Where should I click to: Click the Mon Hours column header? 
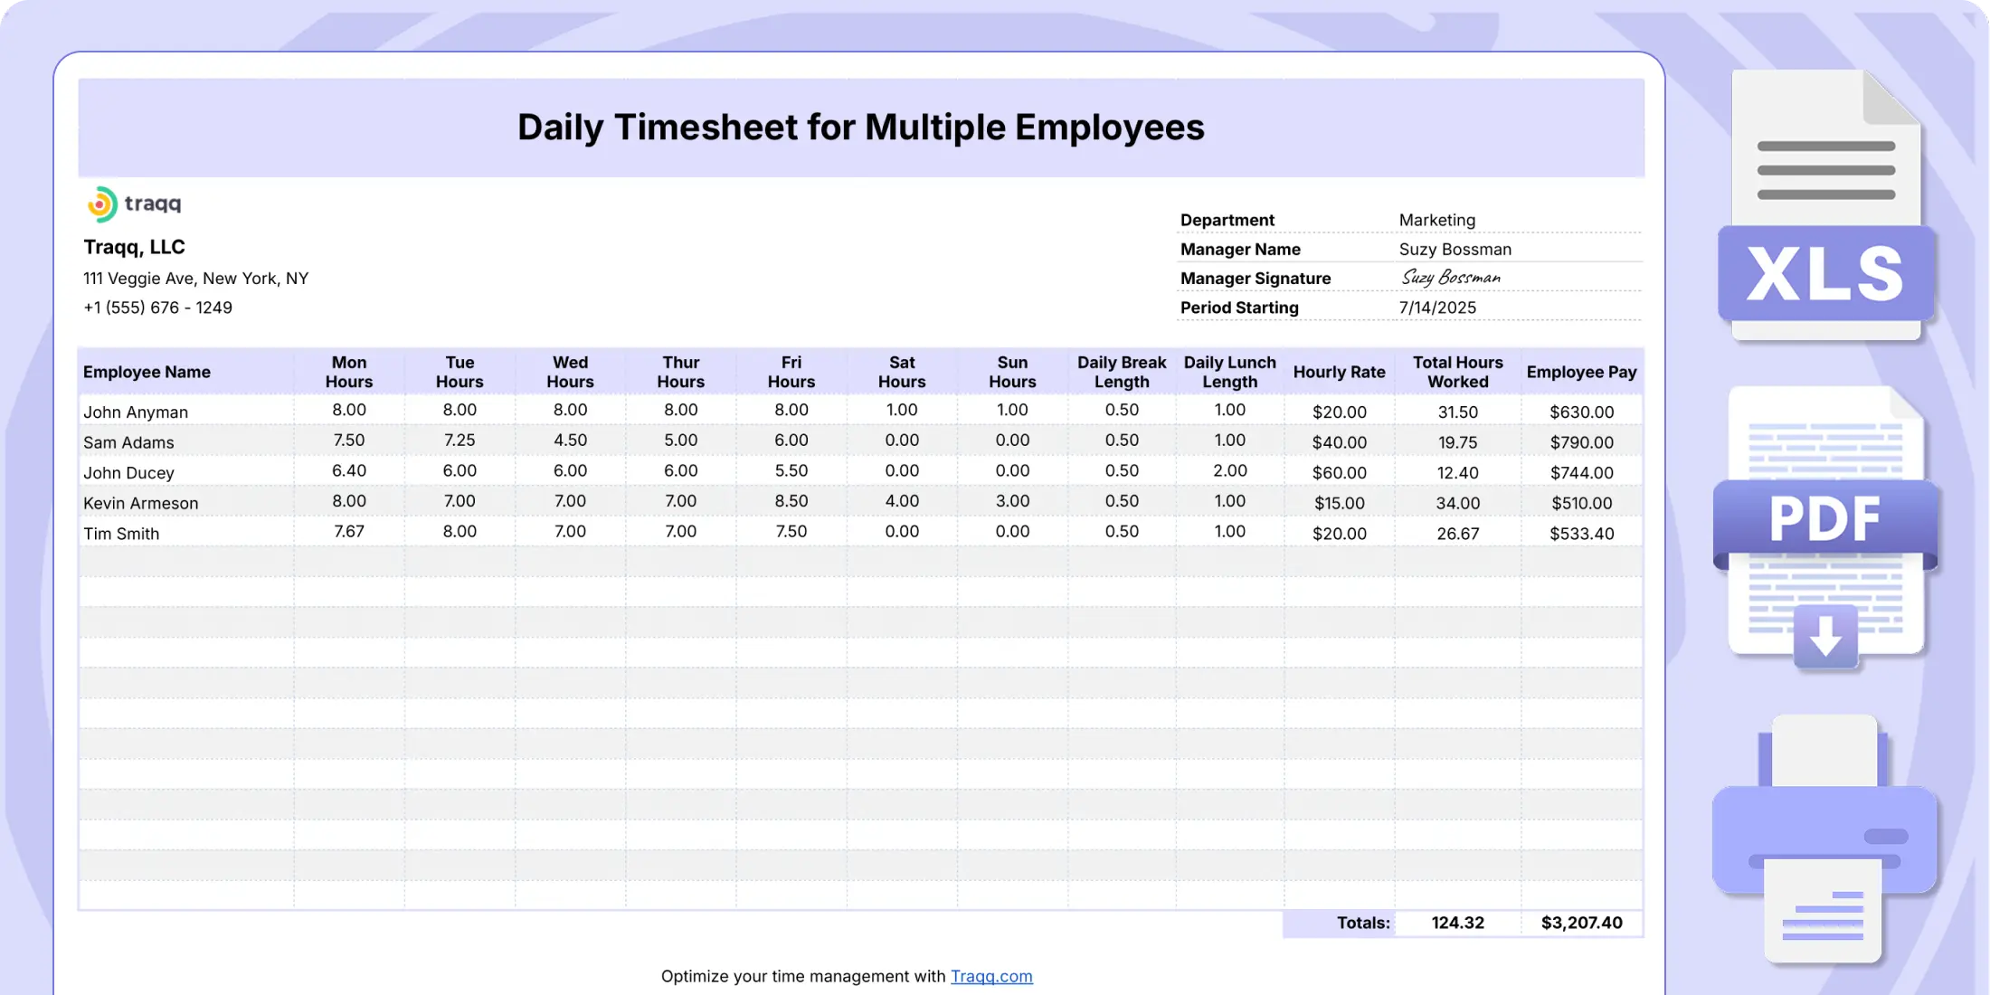coord(349,372)
